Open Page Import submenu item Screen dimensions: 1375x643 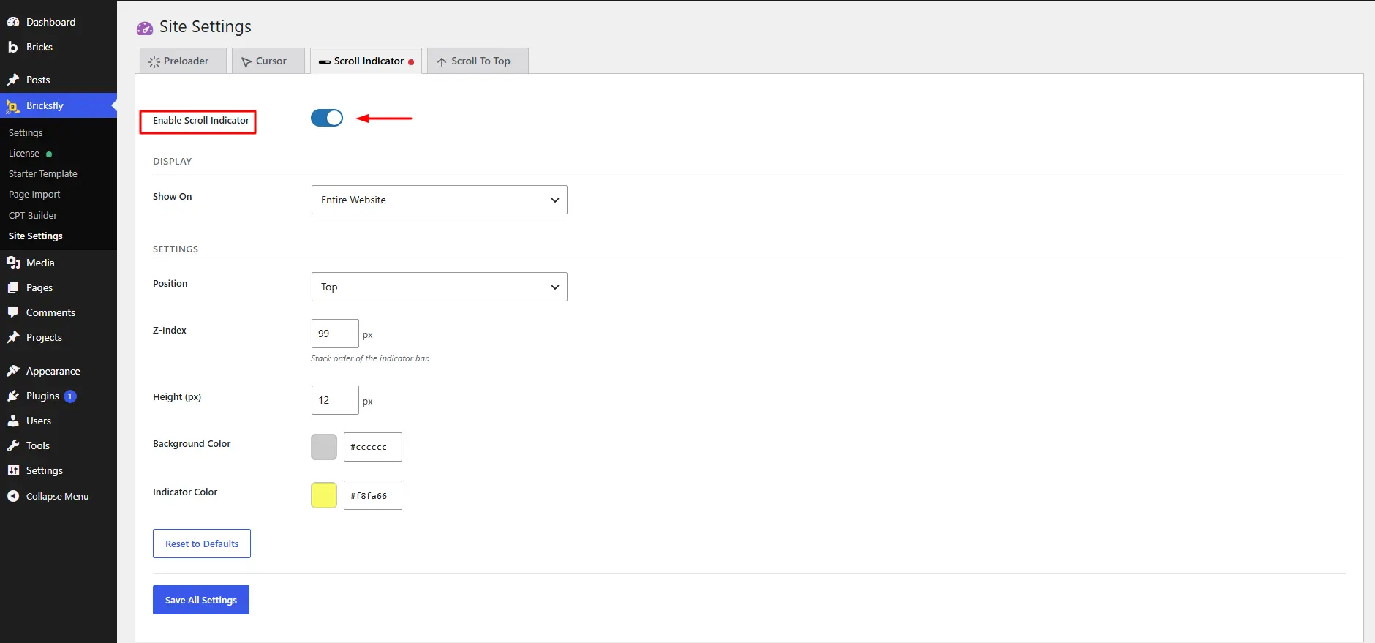point(34,194)
